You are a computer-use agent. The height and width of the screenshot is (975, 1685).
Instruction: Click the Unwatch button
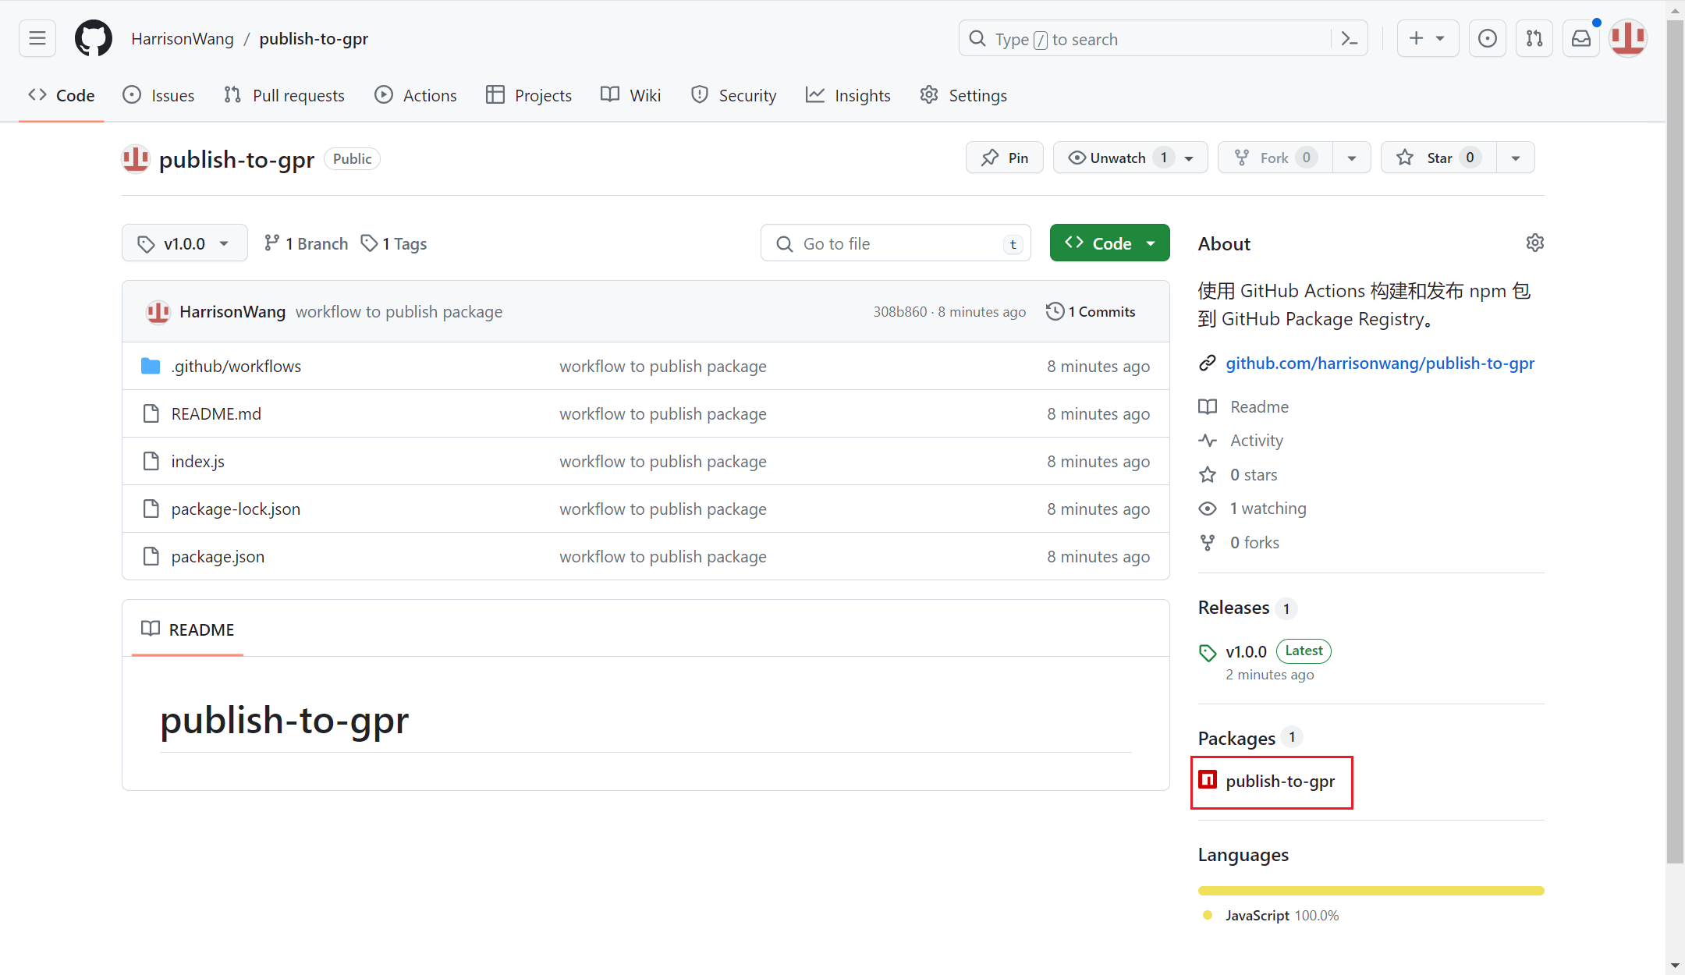click(1117, 158)
